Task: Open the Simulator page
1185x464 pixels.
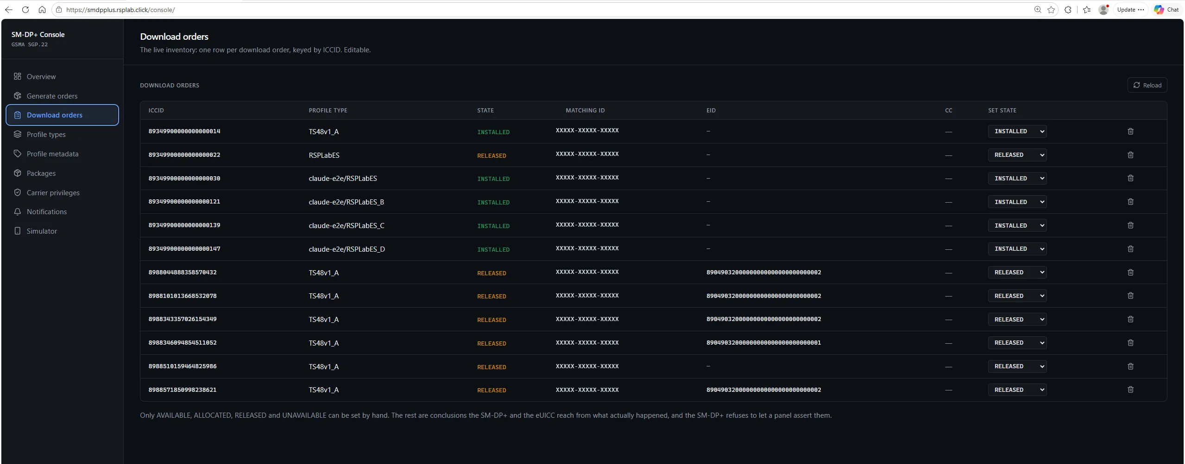Action: 62,231
